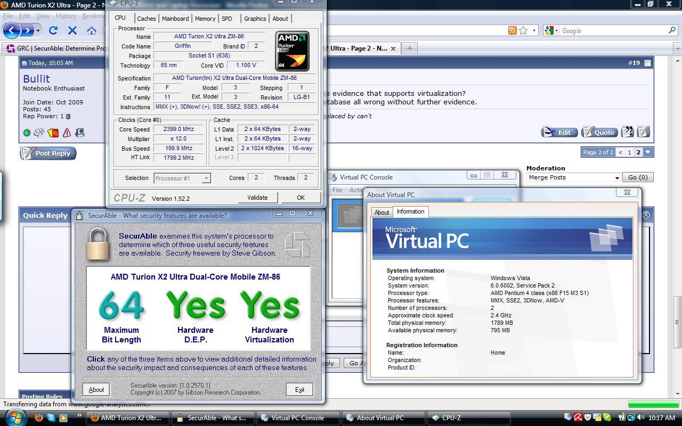Image resolution: width=682 pixels, height=426 pixels.
Task: Switch to the GRC SecurAble browser tab
Action: tap(54, 48)
